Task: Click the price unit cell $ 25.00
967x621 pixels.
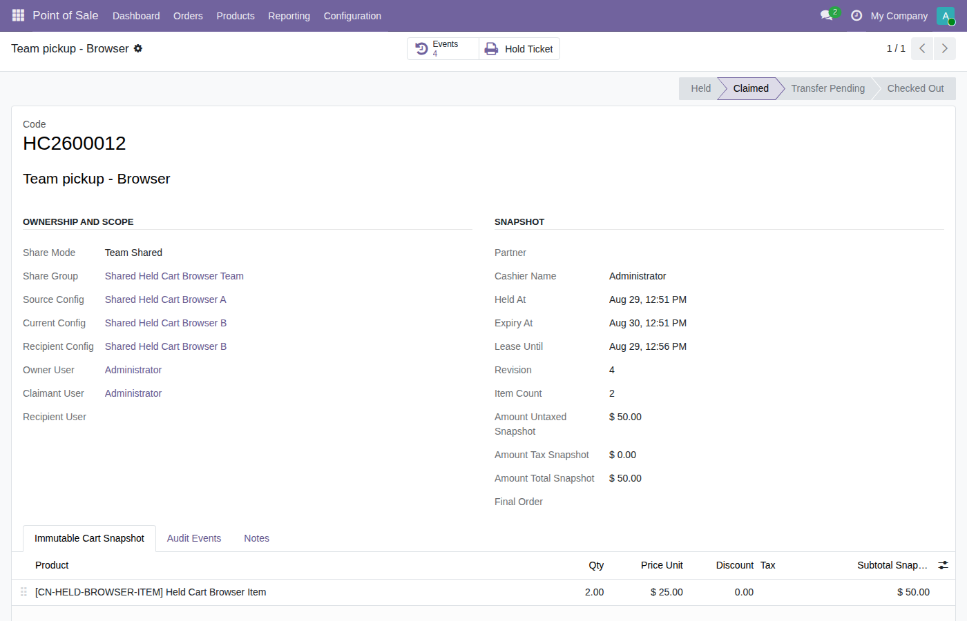Action: point(667,592)
